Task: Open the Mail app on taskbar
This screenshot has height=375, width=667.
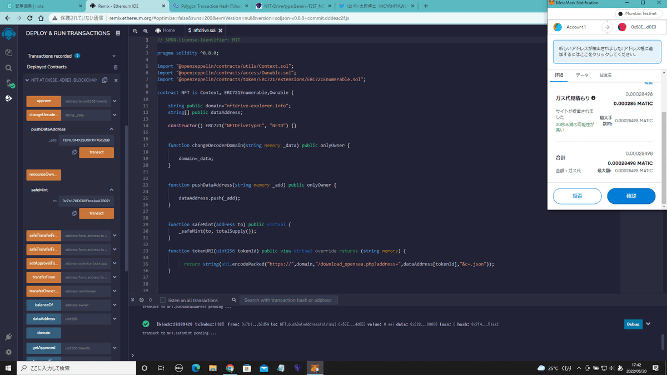Action: [x=263, y=368]
